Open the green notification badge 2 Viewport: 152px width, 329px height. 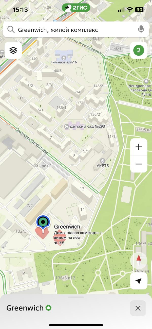pyautogui.click(x=139, y=50)
